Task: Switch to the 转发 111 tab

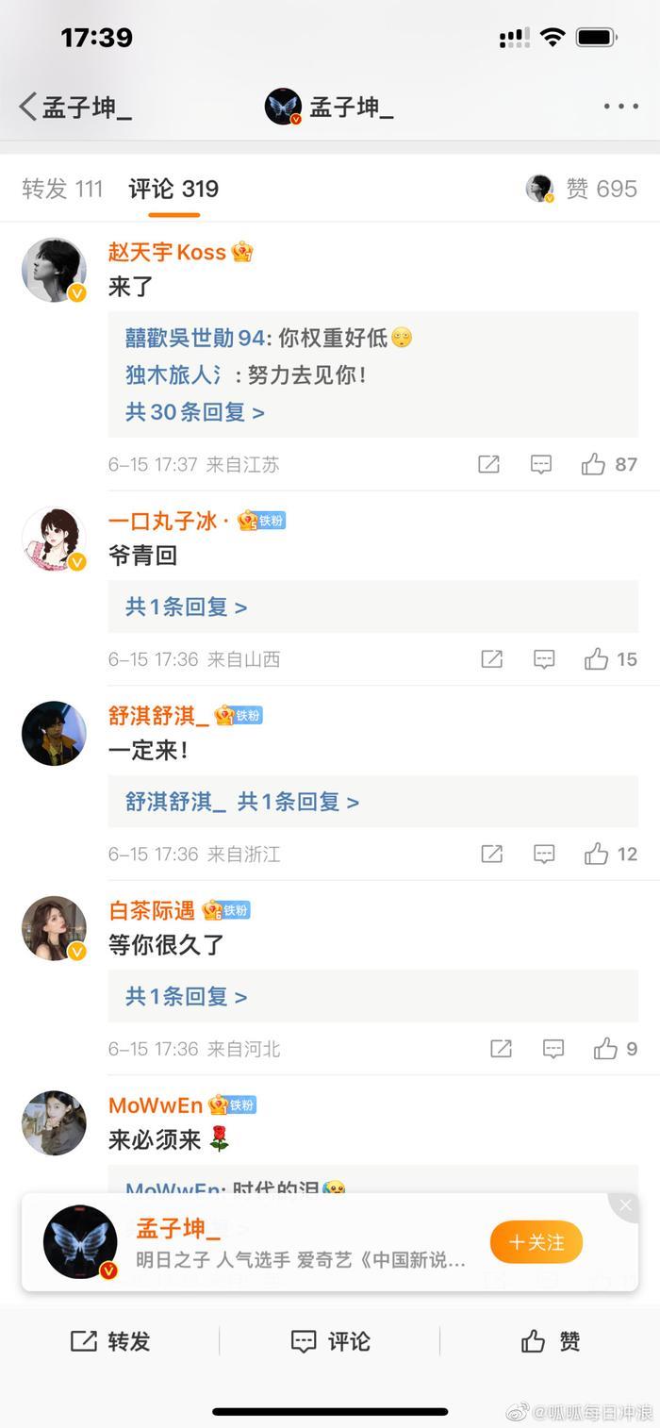Action: [x=62, y=189]
